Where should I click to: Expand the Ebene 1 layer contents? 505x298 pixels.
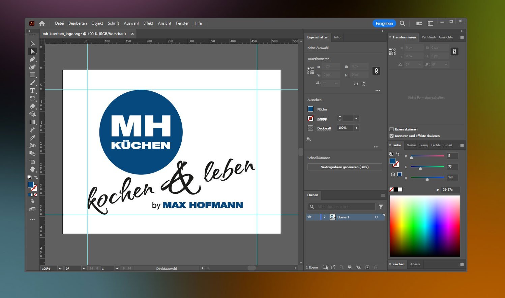pyautogui.click(x=325, y=217)
